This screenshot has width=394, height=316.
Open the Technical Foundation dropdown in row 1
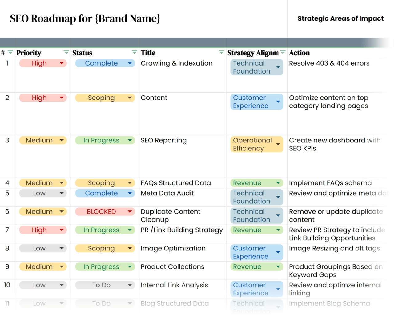tap(278, 67)
